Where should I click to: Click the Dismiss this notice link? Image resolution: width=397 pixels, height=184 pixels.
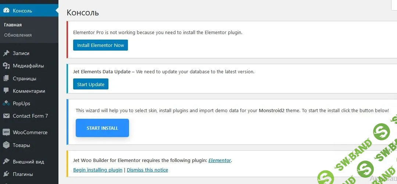point(147,170)
